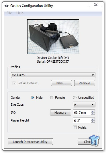Viewport: 106px width, 153px height.
Task: Start IPD measurement with Measure button
Action: (x=60, y=113)
